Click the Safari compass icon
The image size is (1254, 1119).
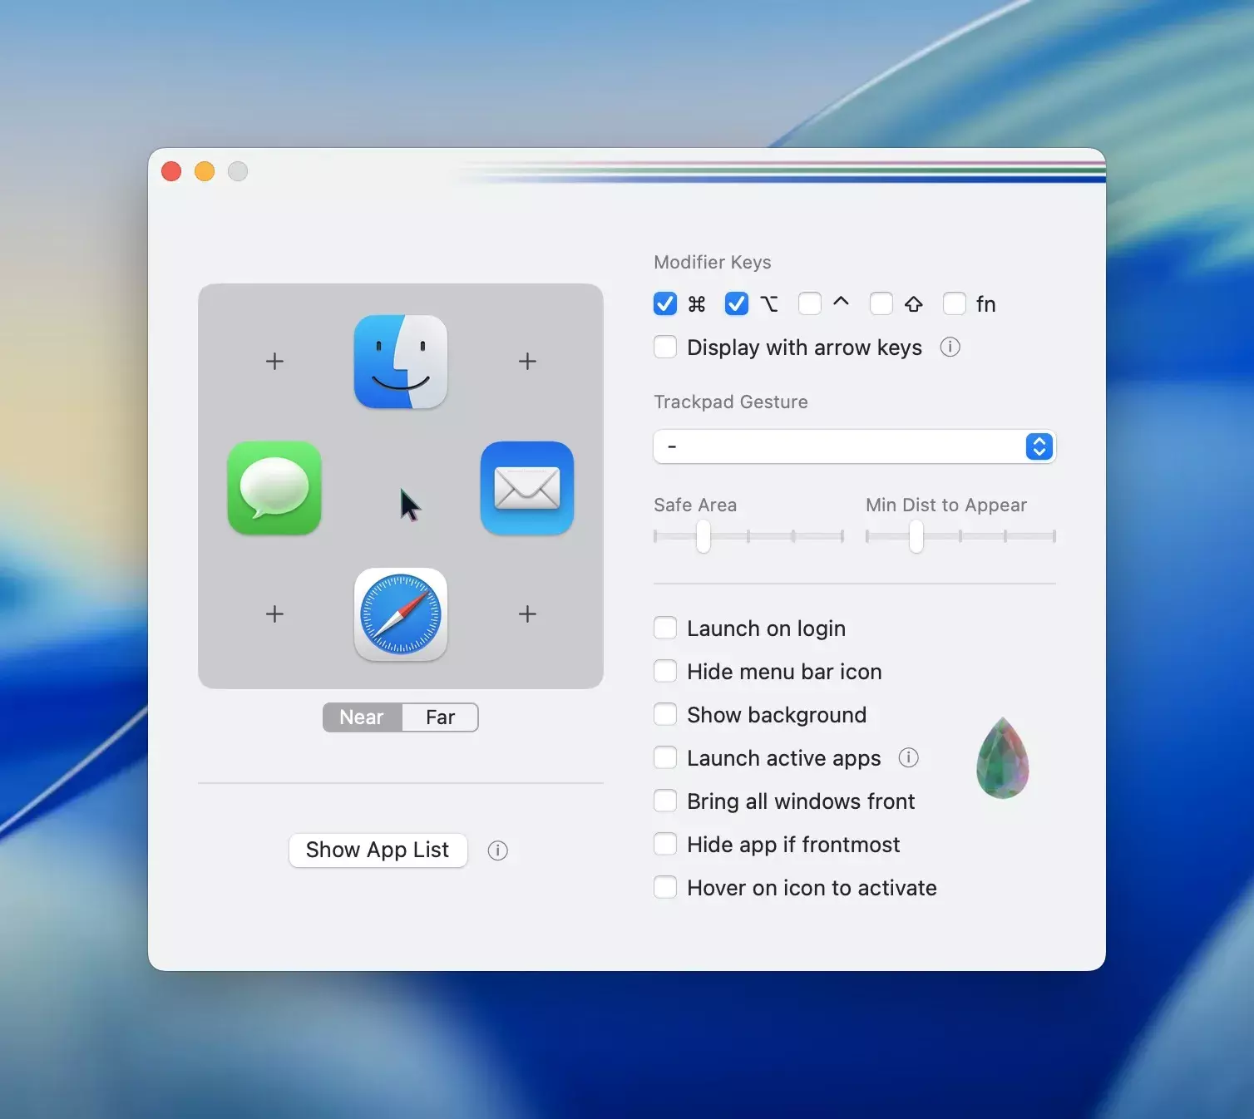click(400, 614)
